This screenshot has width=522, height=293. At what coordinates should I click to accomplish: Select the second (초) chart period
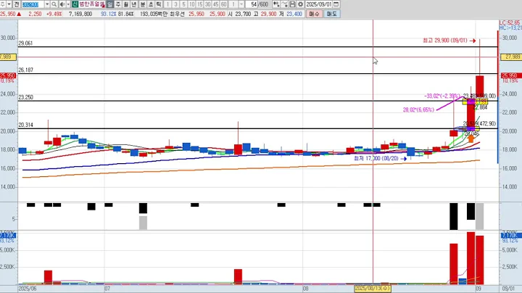point(151,4)
